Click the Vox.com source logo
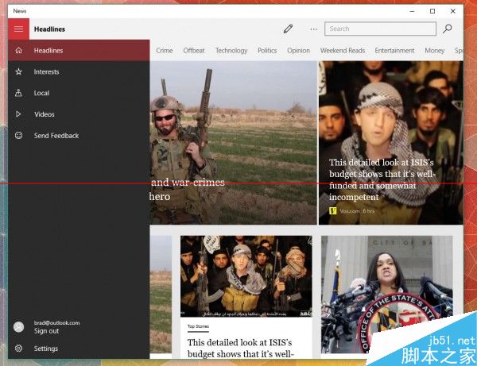 [333, 210]
